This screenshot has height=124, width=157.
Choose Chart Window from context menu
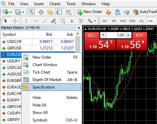point(51,65)
